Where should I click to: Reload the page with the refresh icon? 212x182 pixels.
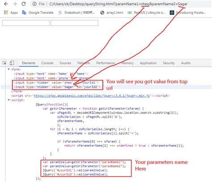pyautogui.click(x=24, y=4)
